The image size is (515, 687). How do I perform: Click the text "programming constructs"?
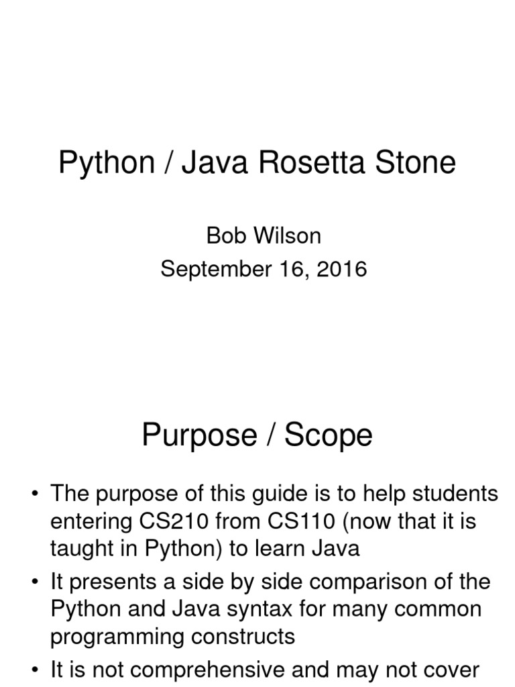click(172, 637)
